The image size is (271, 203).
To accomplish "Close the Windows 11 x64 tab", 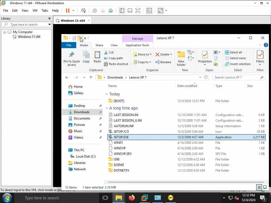I will coord(89,21).
